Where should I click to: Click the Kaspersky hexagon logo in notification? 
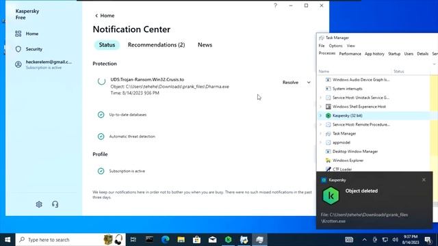331,196
